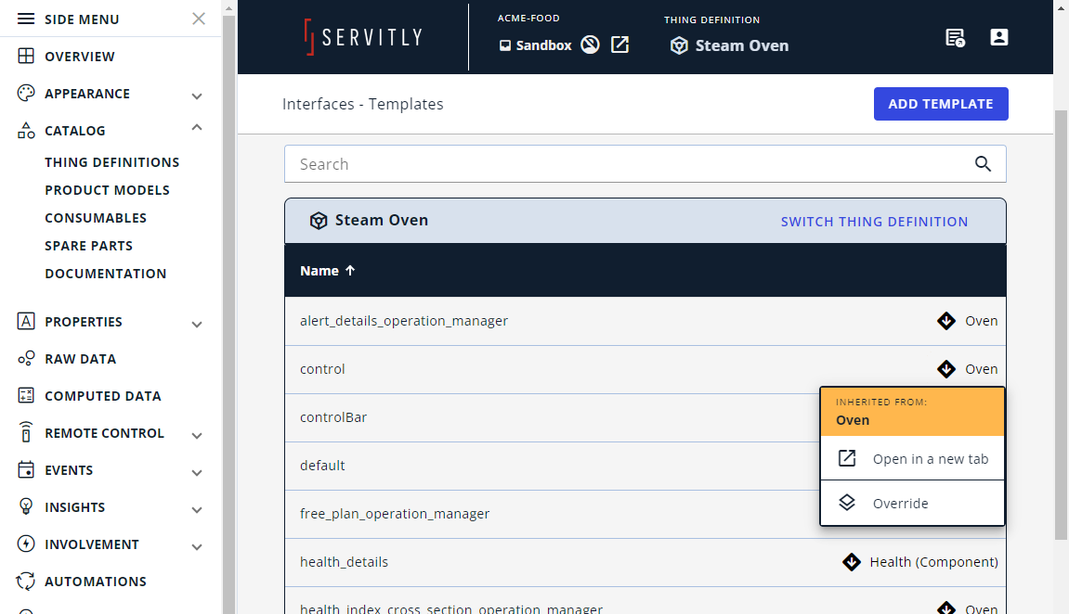Click the hamburger side menu icon
The height and width of the screenshot is (614, 1069).
[26, 19]
